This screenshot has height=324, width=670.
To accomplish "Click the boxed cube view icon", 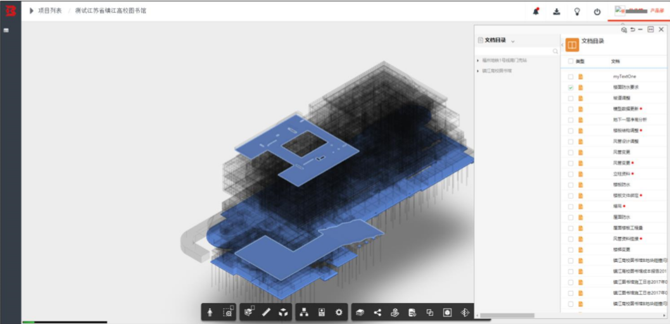I will coord(447,313).
